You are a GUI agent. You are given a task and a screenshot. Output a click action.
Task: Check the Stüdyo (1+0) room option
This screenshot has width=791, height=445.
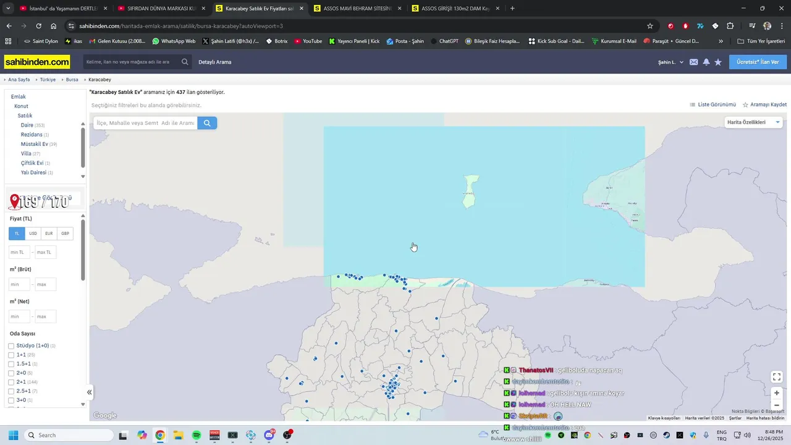click(11, 346)
